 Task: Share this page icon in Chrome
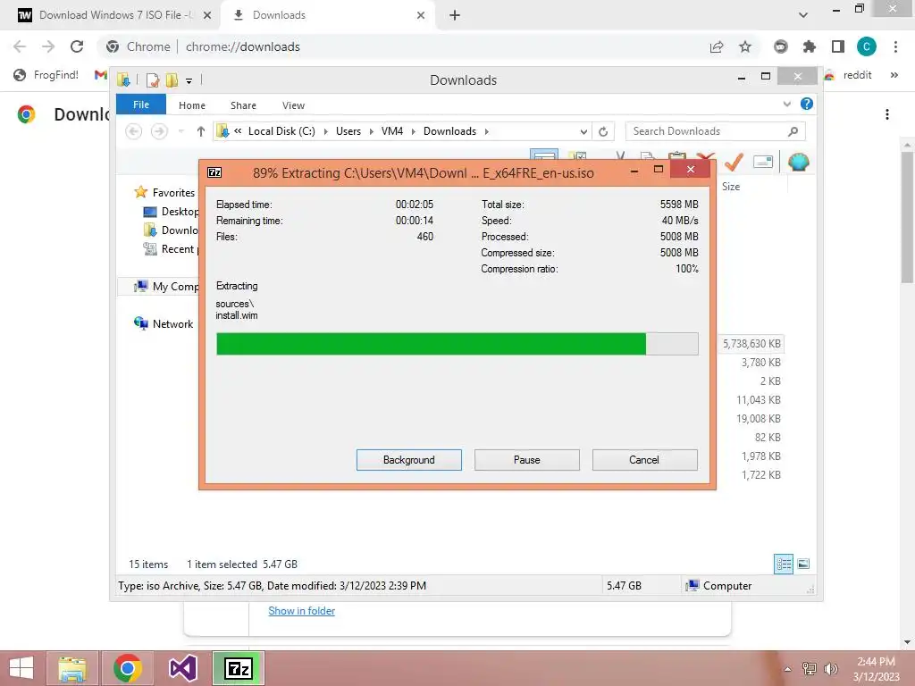click(x=717, y=46)
